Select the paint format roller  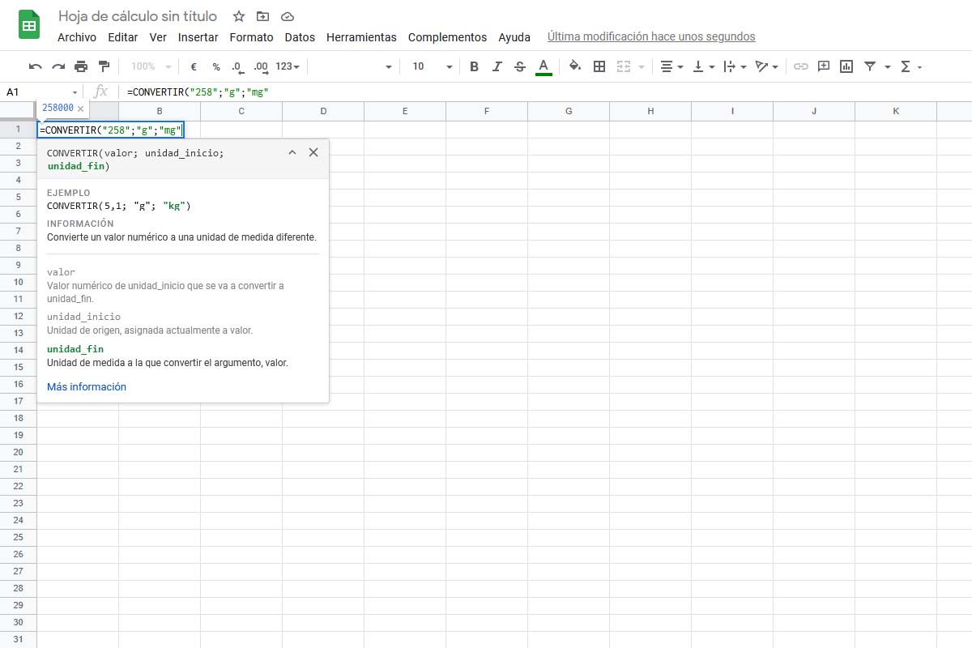coord(104,66)
